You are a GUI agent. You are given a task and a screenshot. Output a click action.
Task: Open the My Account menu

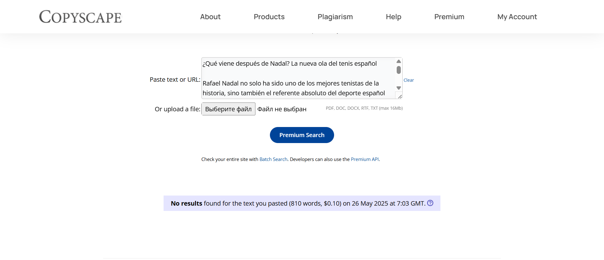tap(517, 17)
